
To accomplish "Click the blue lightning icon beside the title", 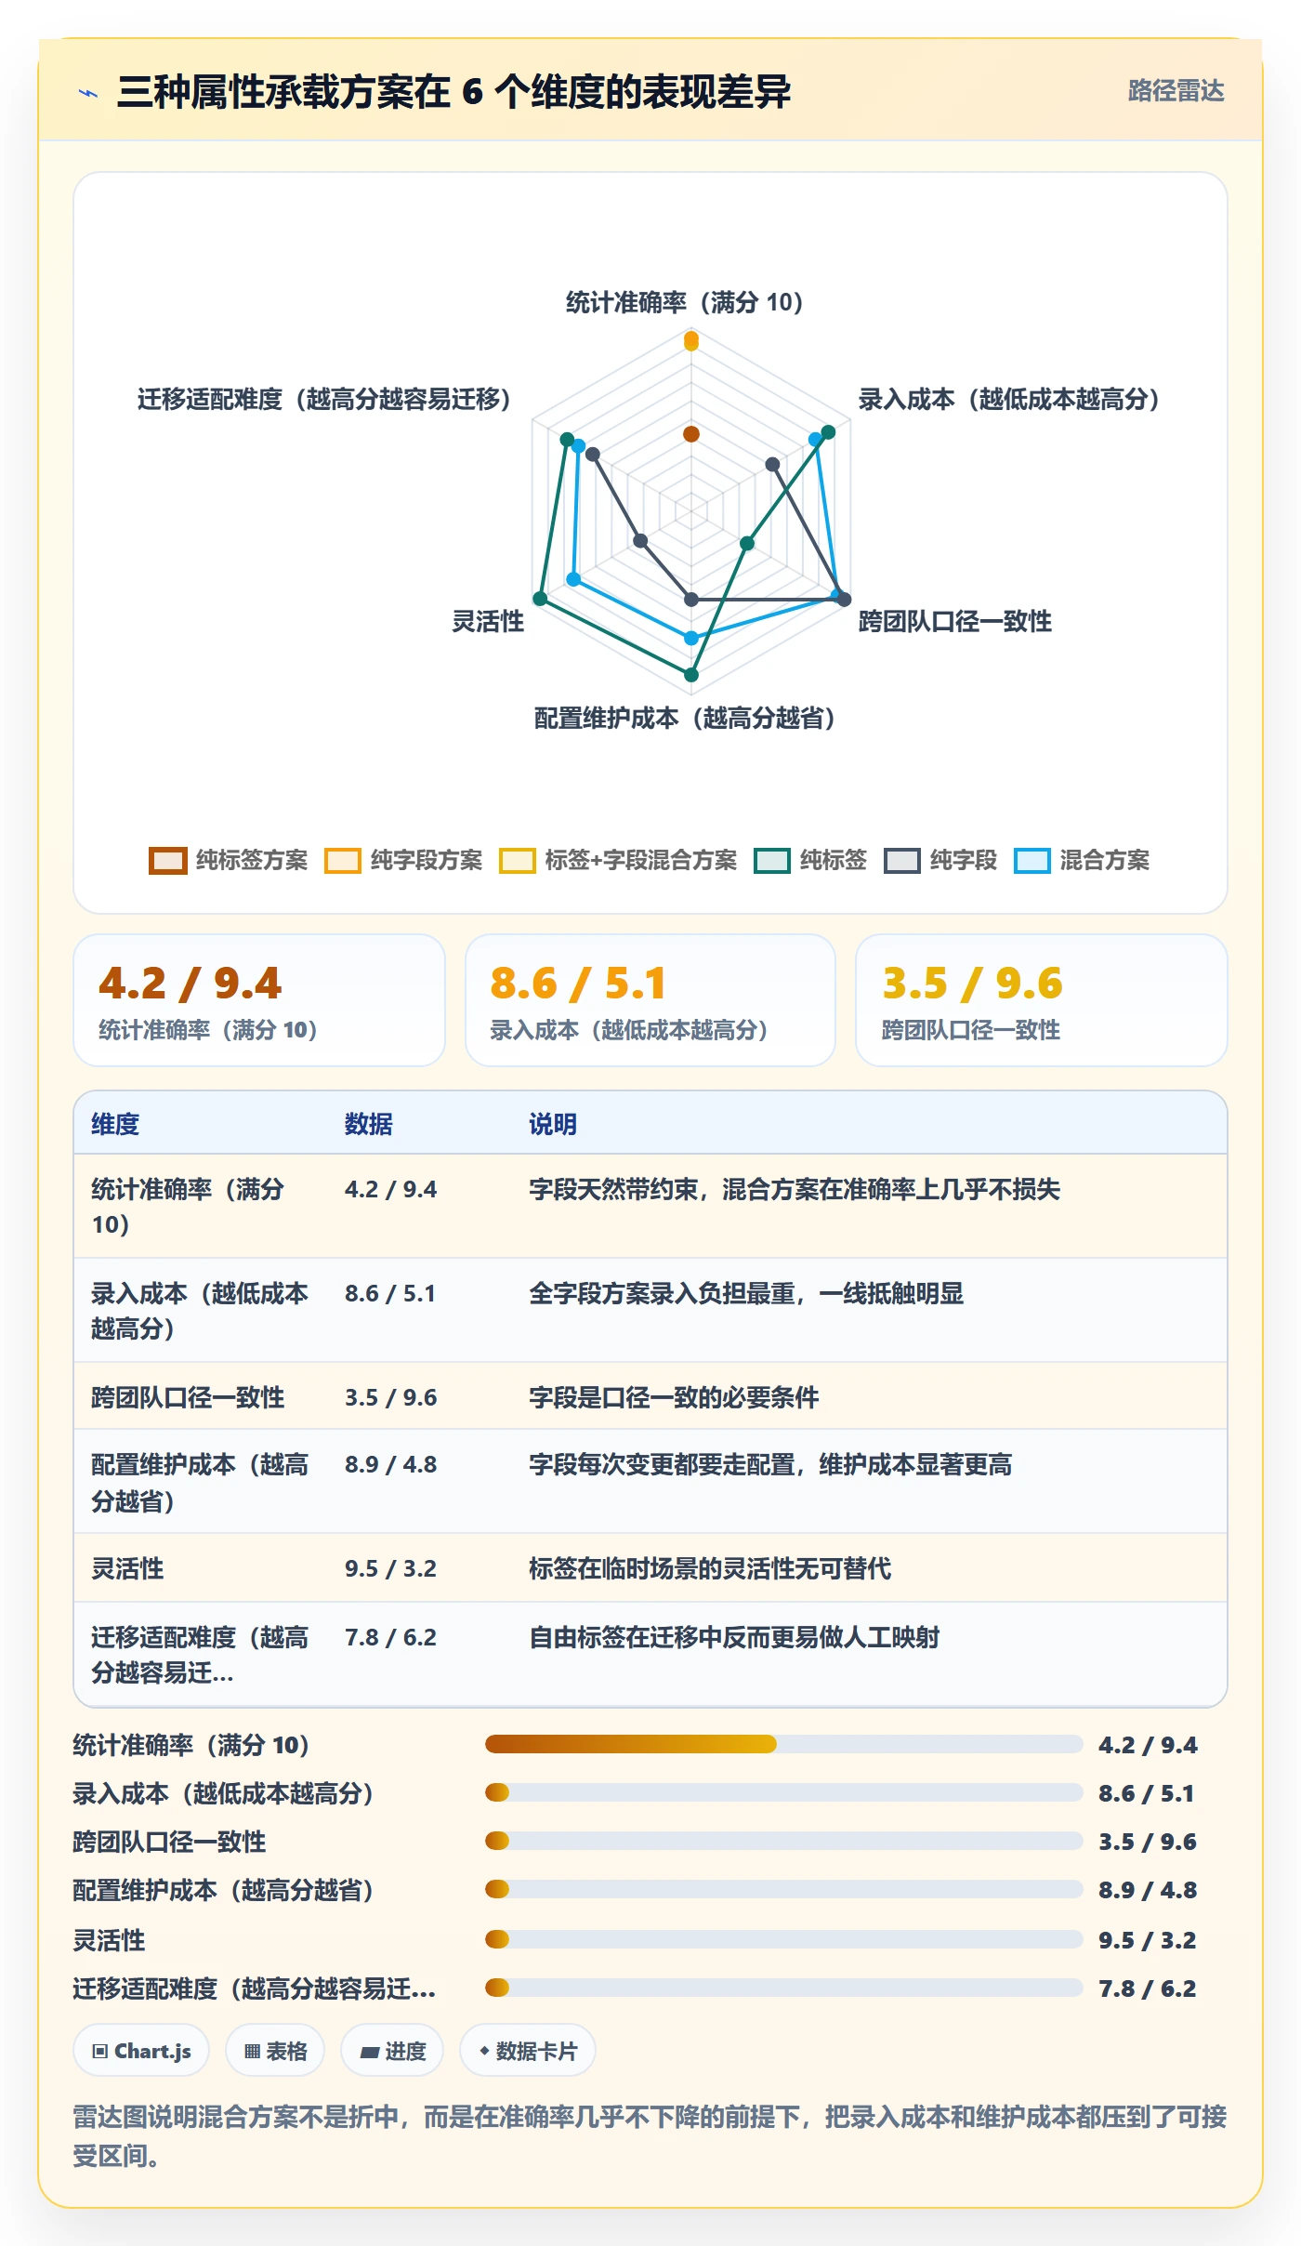I will 88,92.
